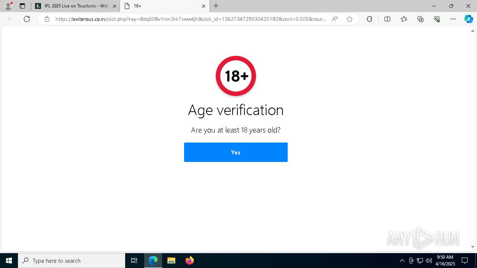Screen dimensions: 477x268
Task: Restore down the browser window
Action: (451, 6)
